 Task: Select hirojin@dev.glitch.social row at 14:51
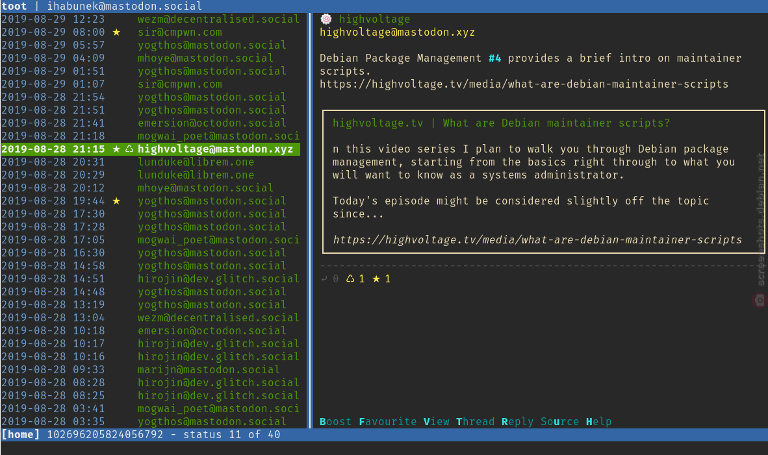[x=150, y=279]
